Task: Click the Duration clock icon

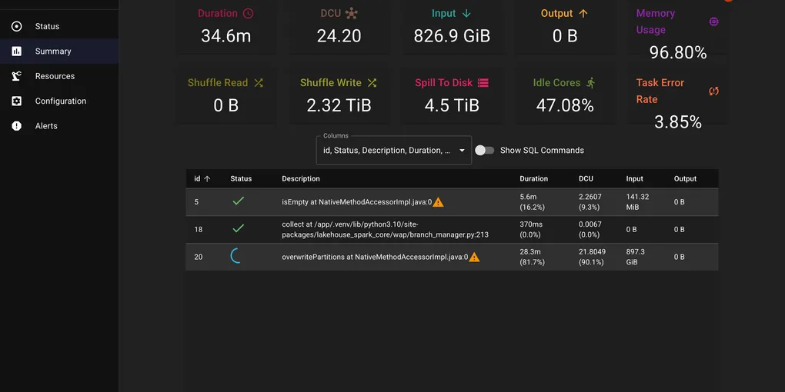Action: [249, 14]
